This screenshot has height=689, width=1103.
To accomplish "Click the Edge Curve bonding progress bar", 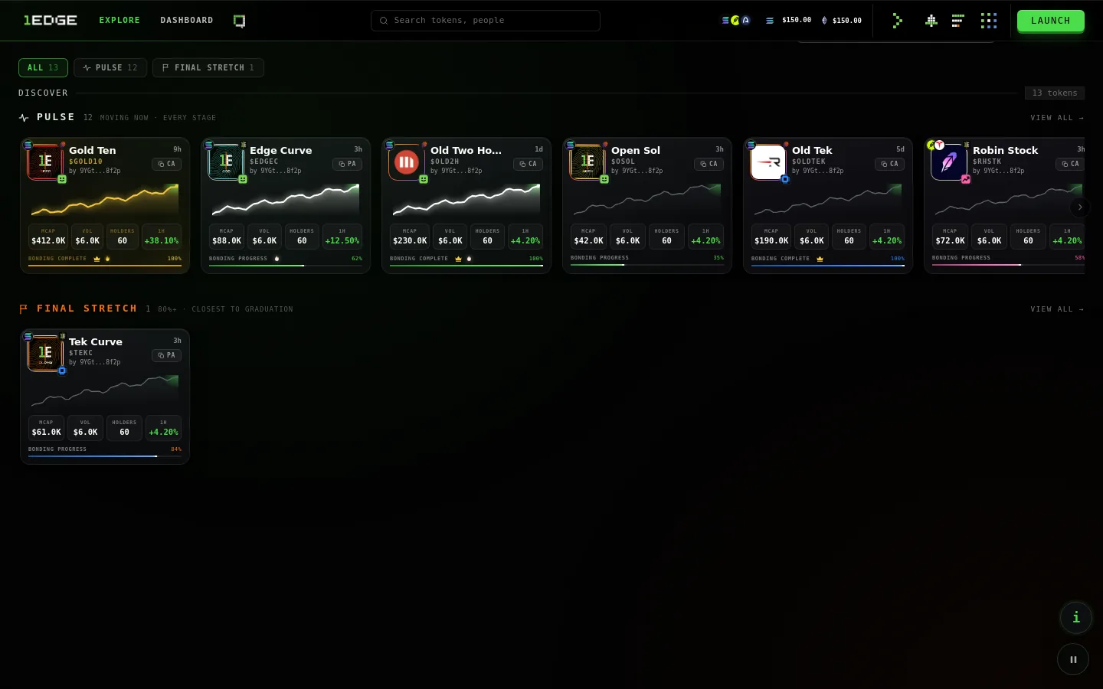I will coord(286,266).
